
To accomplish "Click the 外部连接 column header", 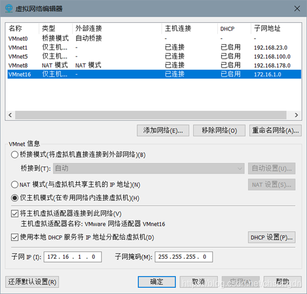I will [x=117, y=29].
